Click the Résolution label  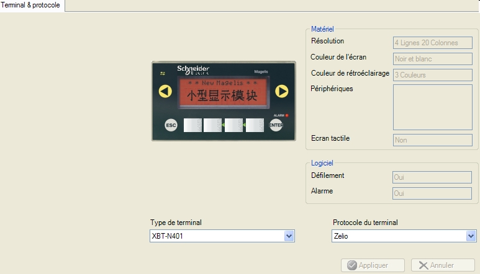[x=327, y=41]
